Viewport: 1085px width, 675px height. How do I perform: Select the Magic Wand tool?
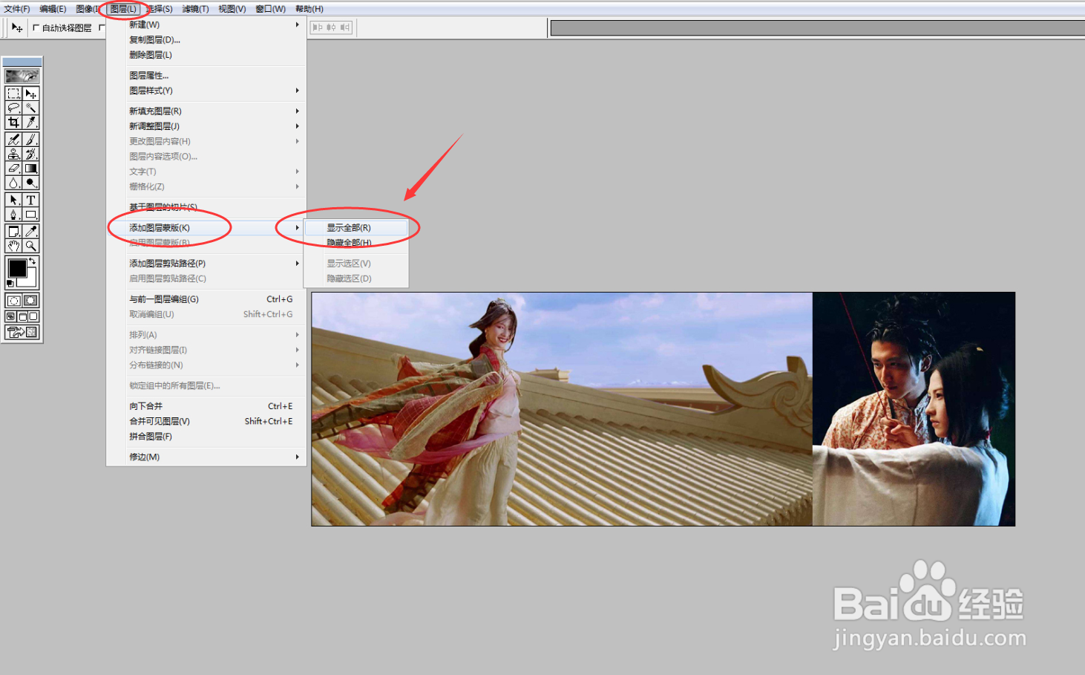coord(30,108)
